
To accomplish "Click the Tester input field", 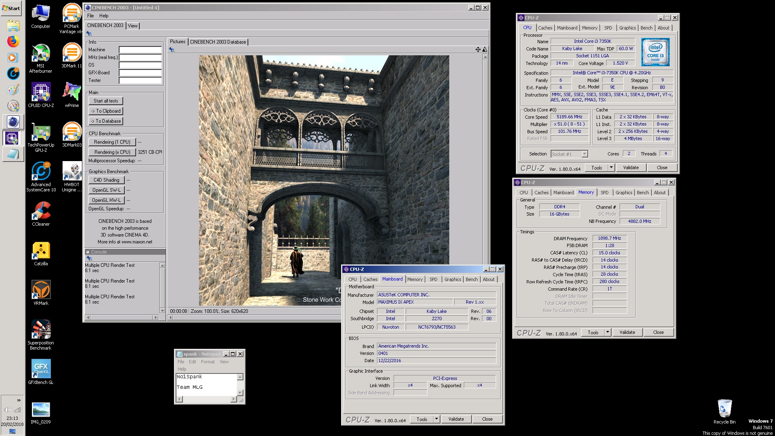I will 140,80.
